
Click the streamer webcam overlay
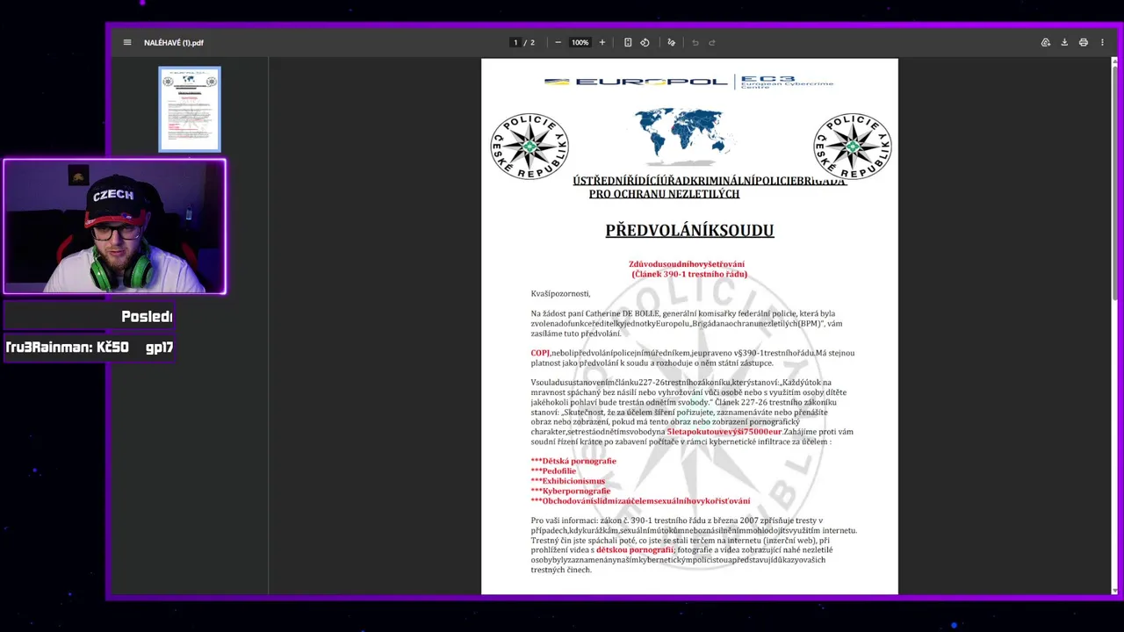[114, 226]
